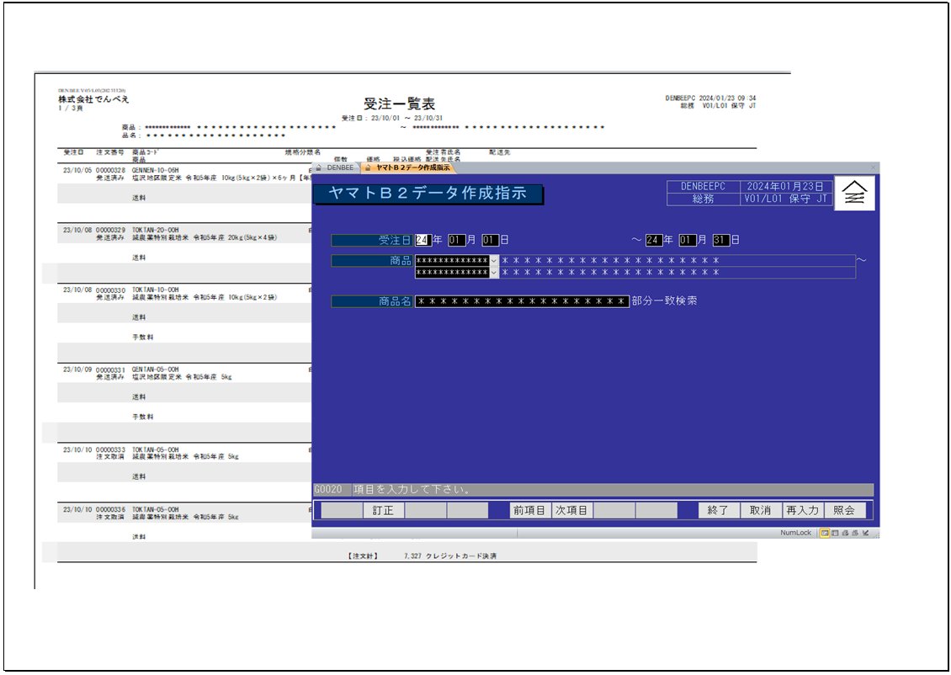
Task: Click the 照会 button
Action: point(844,510)
